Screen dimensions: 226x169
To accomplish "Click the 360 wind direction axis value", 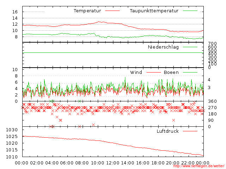I will (212, 101).
